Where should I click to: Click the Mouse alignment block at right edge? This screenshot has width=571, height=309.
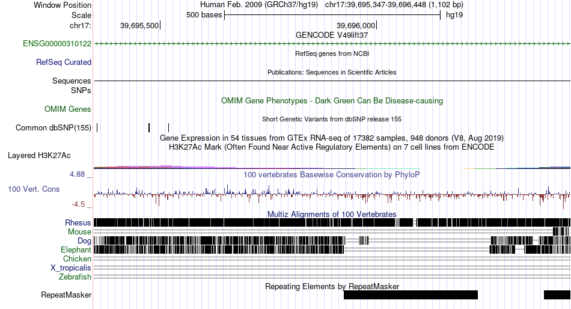tap(561, 231)
